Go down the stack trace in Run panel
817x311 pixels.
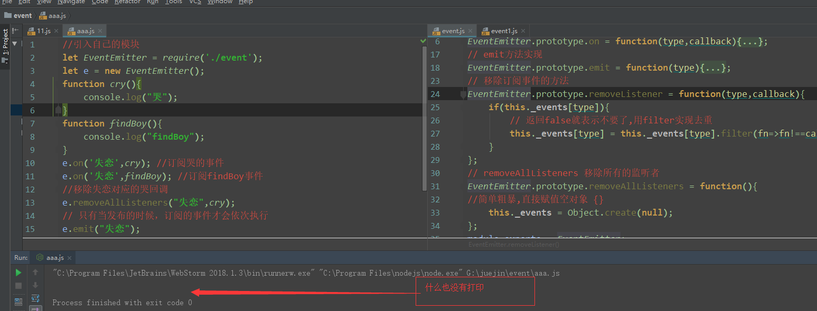pos(35,286)
